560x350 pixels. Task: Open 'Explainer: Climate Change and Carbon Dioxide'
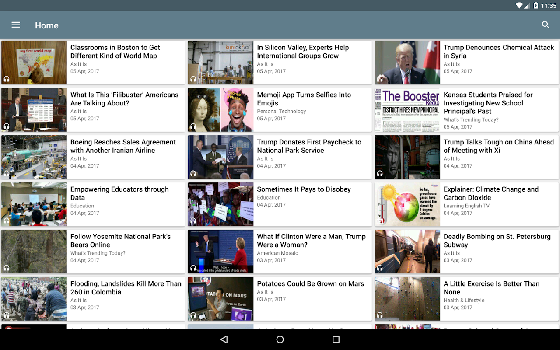[x=491, y=193]
